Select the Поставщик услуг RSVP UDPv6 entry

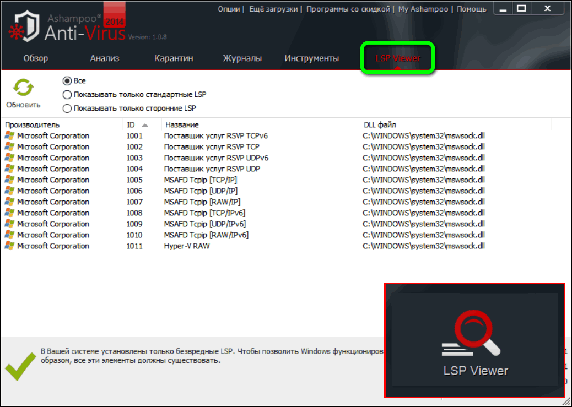[217, 158]
